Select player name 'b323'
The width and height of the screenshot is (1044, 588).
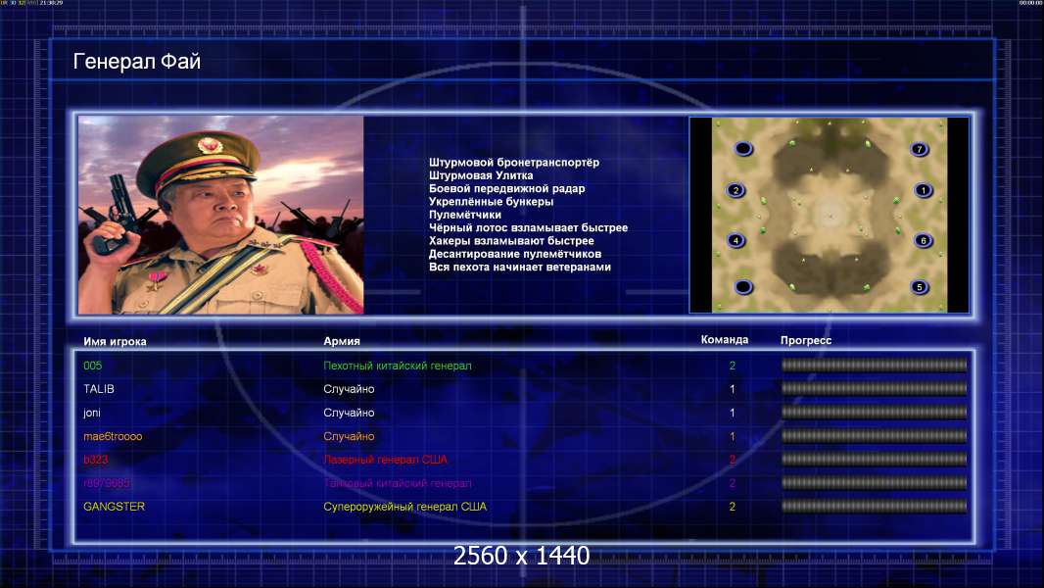95,460
